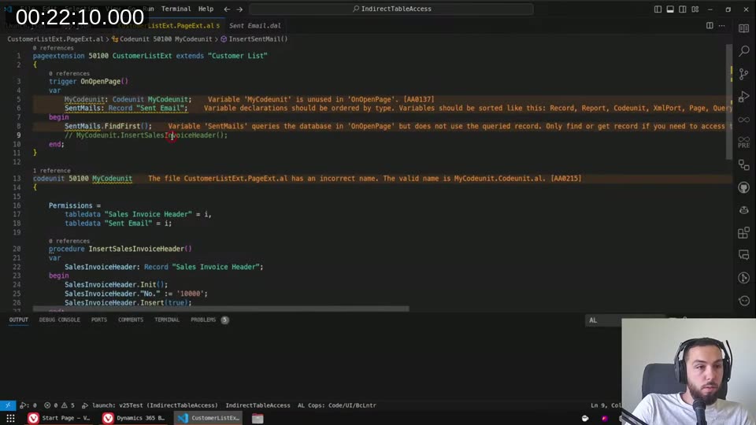Open the system app grid launcher

(10, 418)
